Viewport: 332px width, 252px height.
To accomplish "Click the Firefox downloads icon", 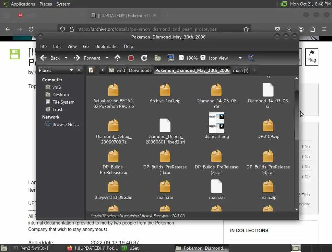I will click(x=289, y=29).
